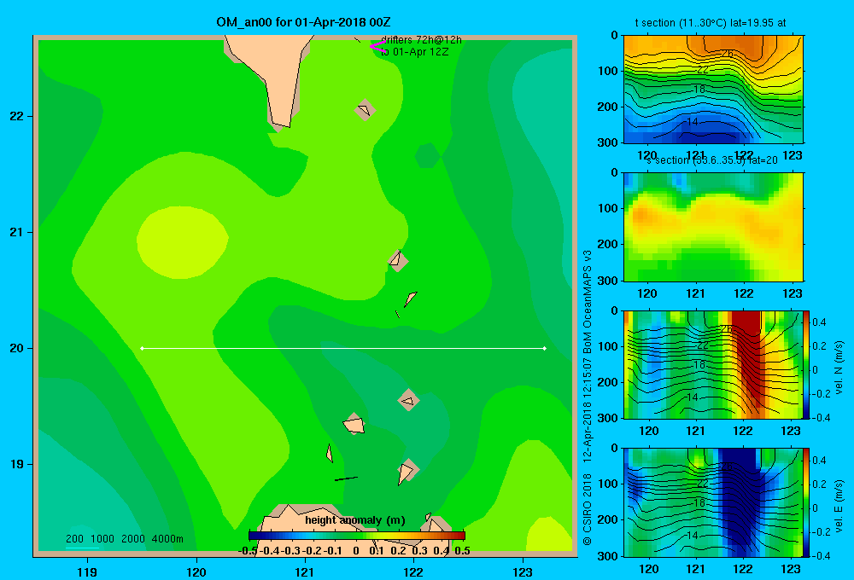Click the 26 contour label in the temperature section

pos(727,54)
